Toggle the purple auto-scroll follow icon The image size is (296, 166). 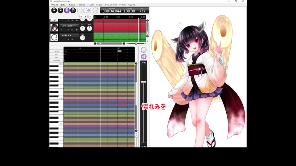click(88, 10)
